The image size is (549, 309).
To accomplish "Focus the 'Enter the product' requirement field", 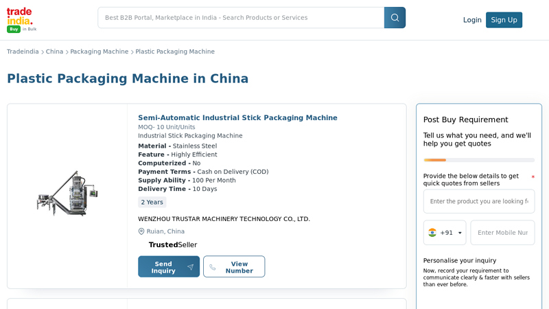I will 478,201.
